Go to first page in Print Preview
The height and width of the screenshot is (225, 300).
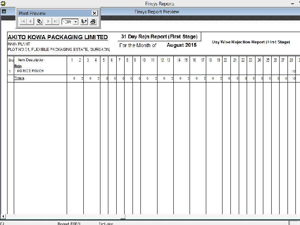(x=23, y=21)
